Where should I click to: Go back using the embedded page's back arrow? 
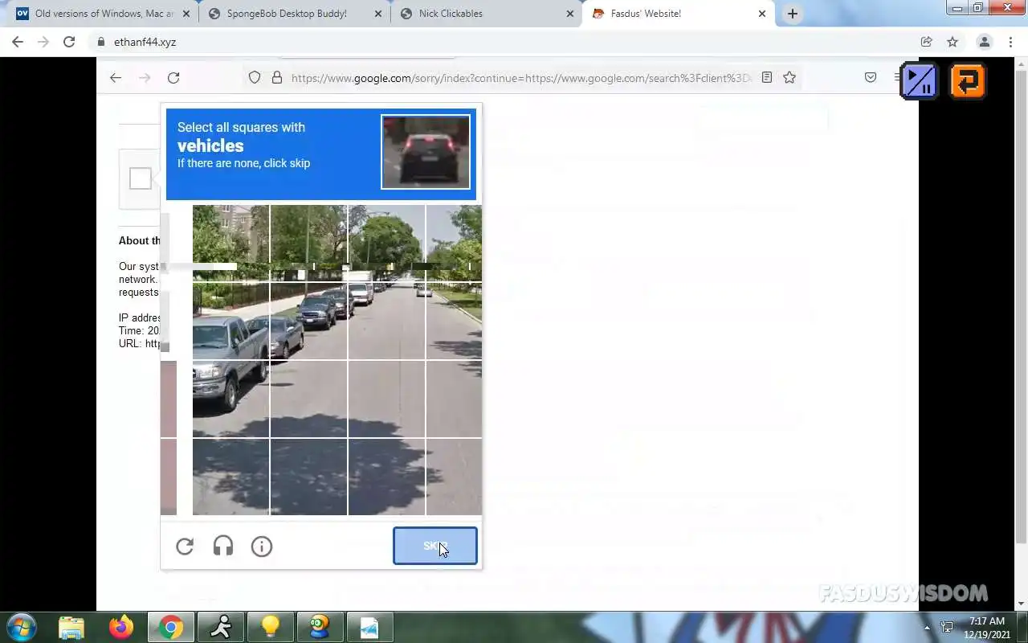point(116,78)
